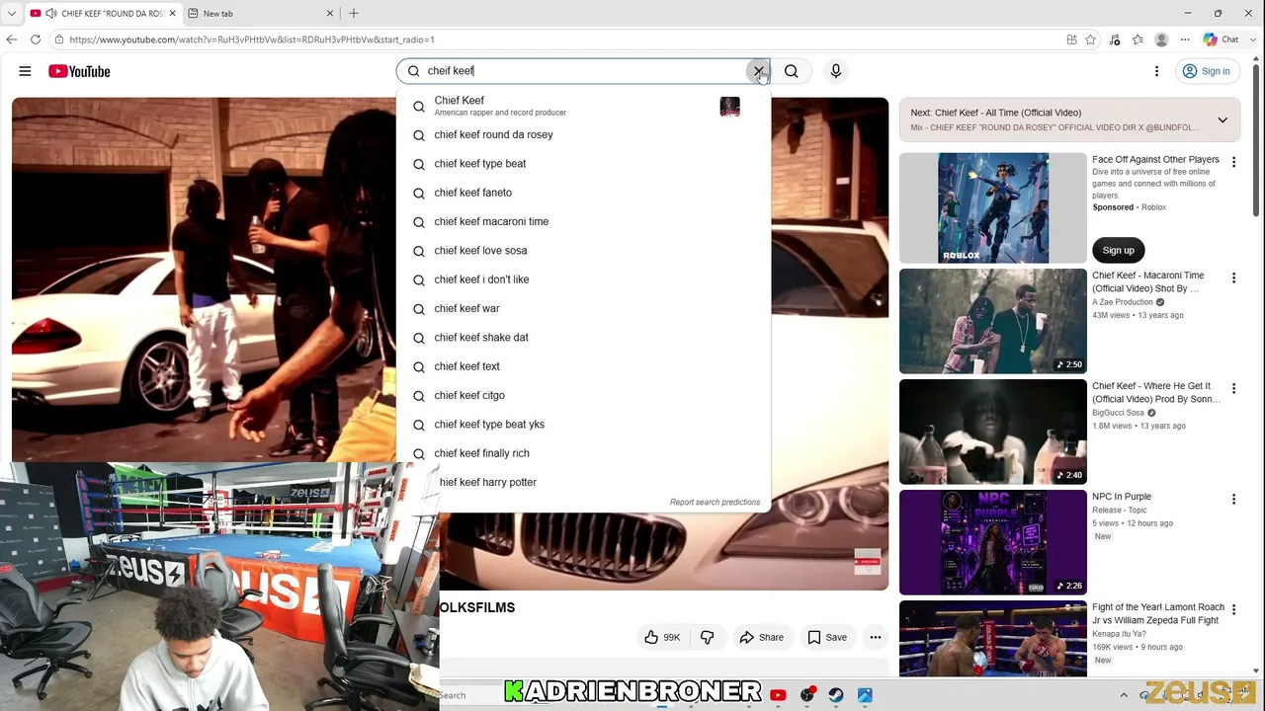Open the BigGucci Sosa channel link
Image resolution: width=1265 pixels, height=711 pixels.
click(1118, 413)
